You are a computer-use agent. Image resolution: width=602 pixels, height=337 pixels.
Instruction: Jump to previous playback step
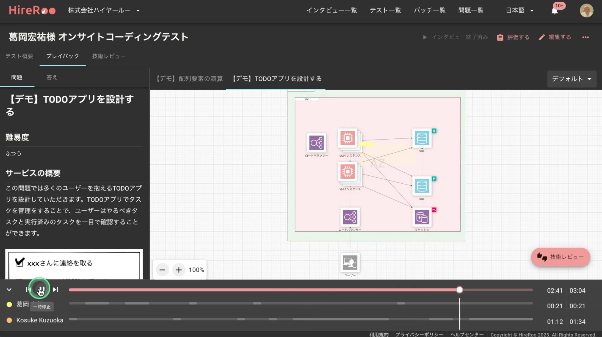[x=28, y=289]
